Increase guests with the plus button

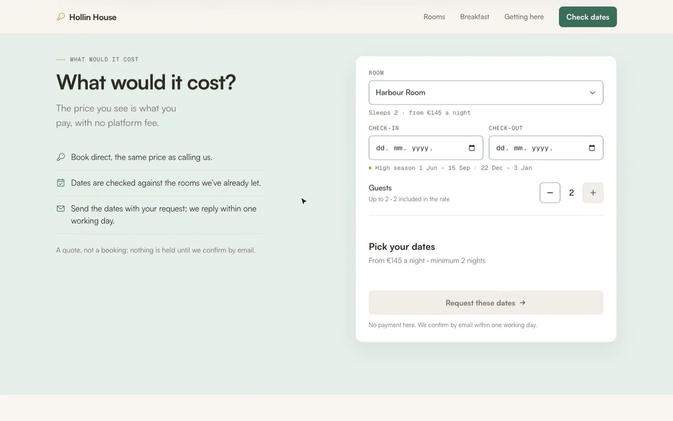593,193
